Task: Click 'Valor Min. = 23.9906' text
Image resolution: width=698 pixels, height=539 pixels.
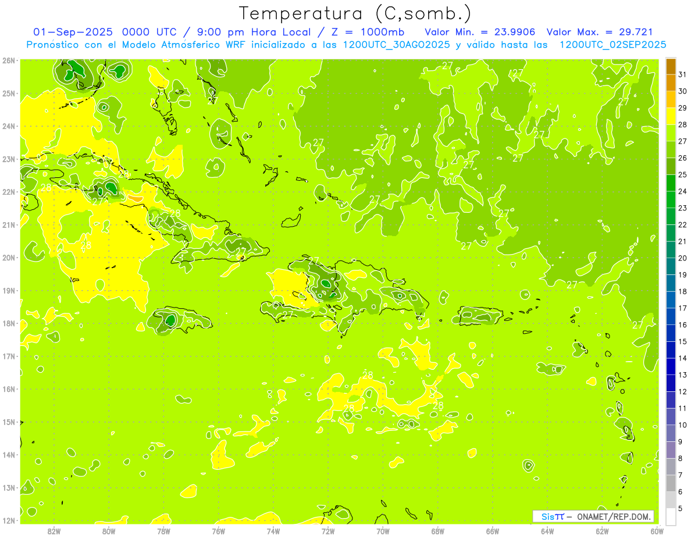Action: [x=480, y=31]
